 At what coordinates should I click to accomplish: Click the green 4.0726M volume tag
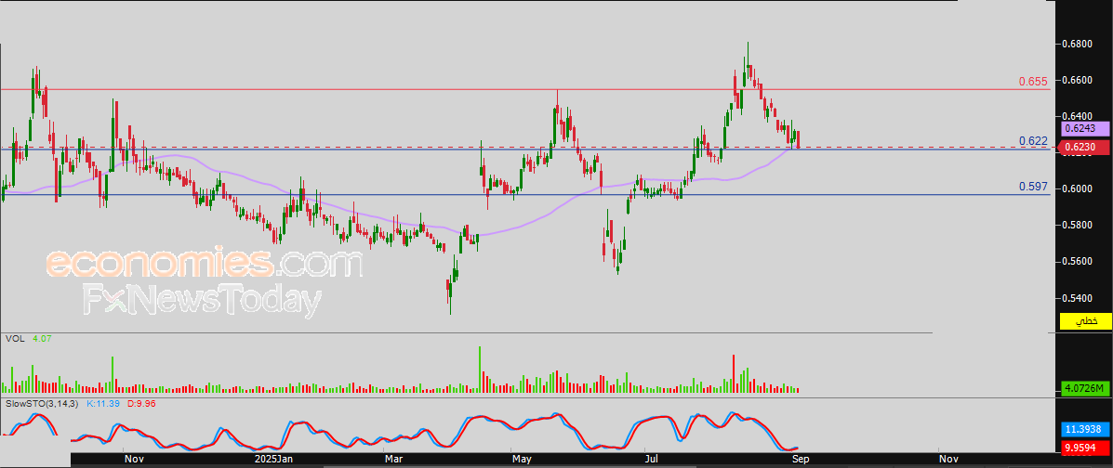pyautogui.click(x=1085, y=387)
